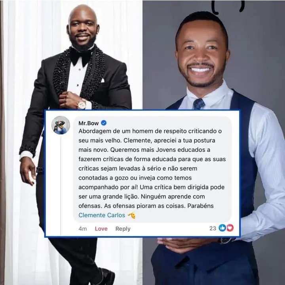Viewport: 285px width, 285px height.
Task: Open the 4m comment timestamp
Action: (x=83, y=229)
